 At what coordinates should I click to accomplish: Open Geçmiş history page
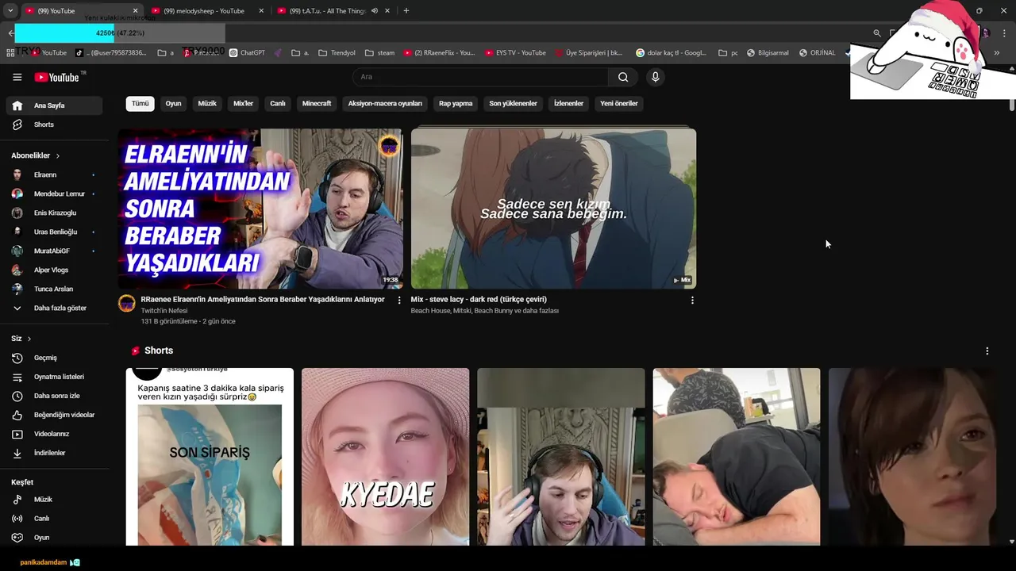pos(54,358)
